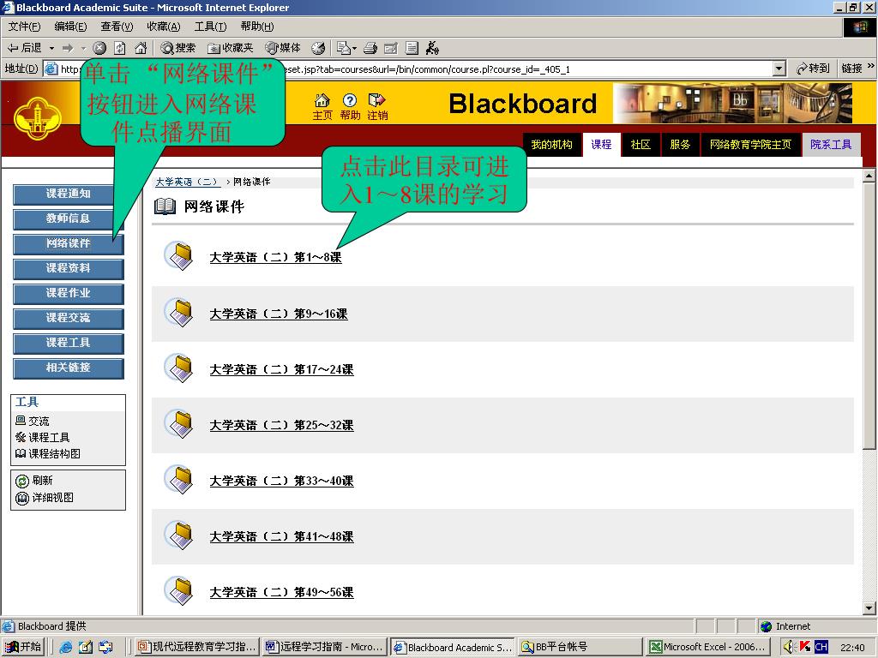Click the 教师信息 sidebar button

[69, 218]
